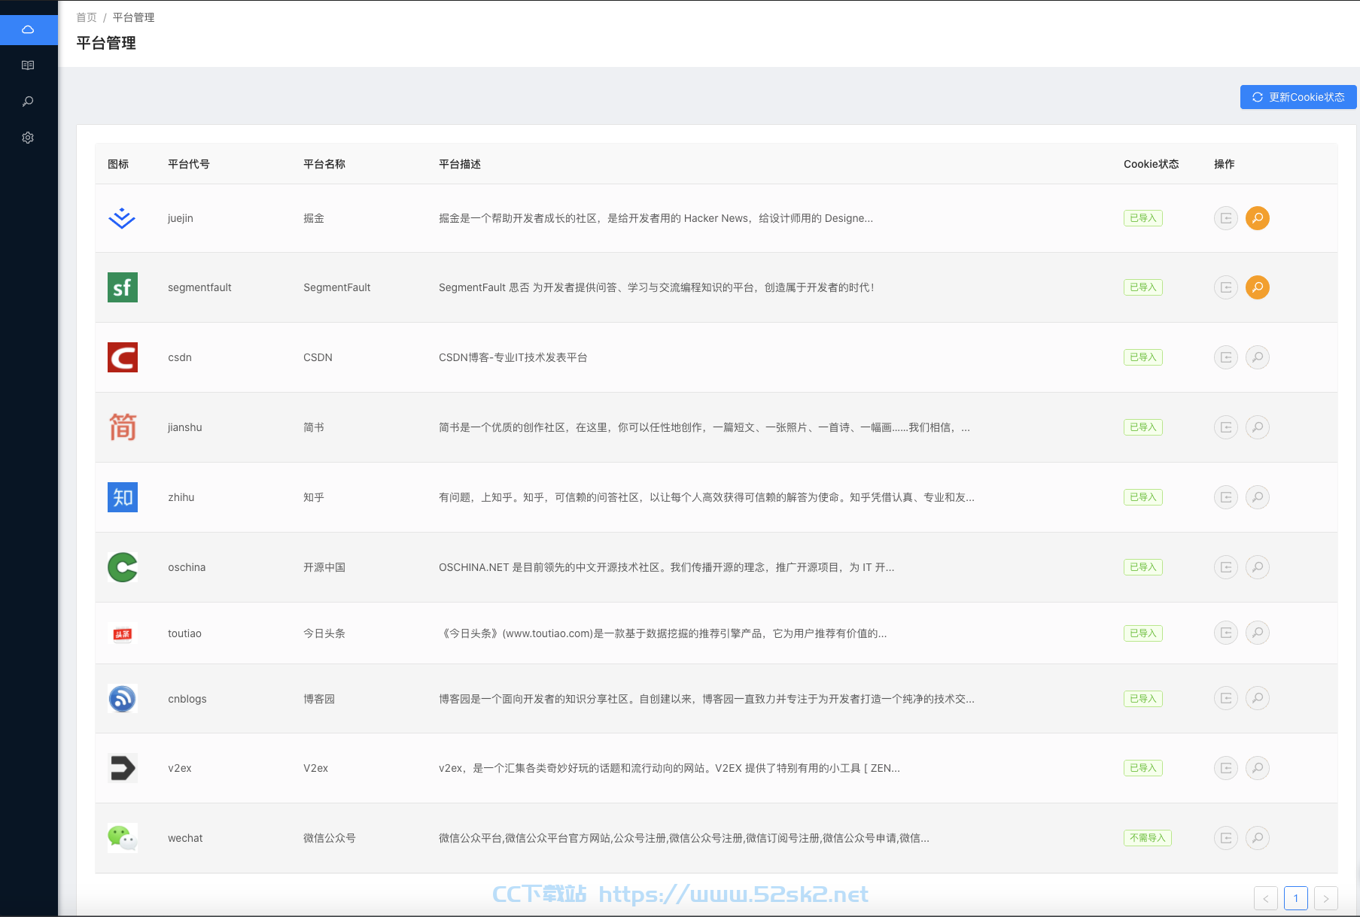Click the search icon for toutiao
1360x917 pixels.
click(x=1258, y=633)
